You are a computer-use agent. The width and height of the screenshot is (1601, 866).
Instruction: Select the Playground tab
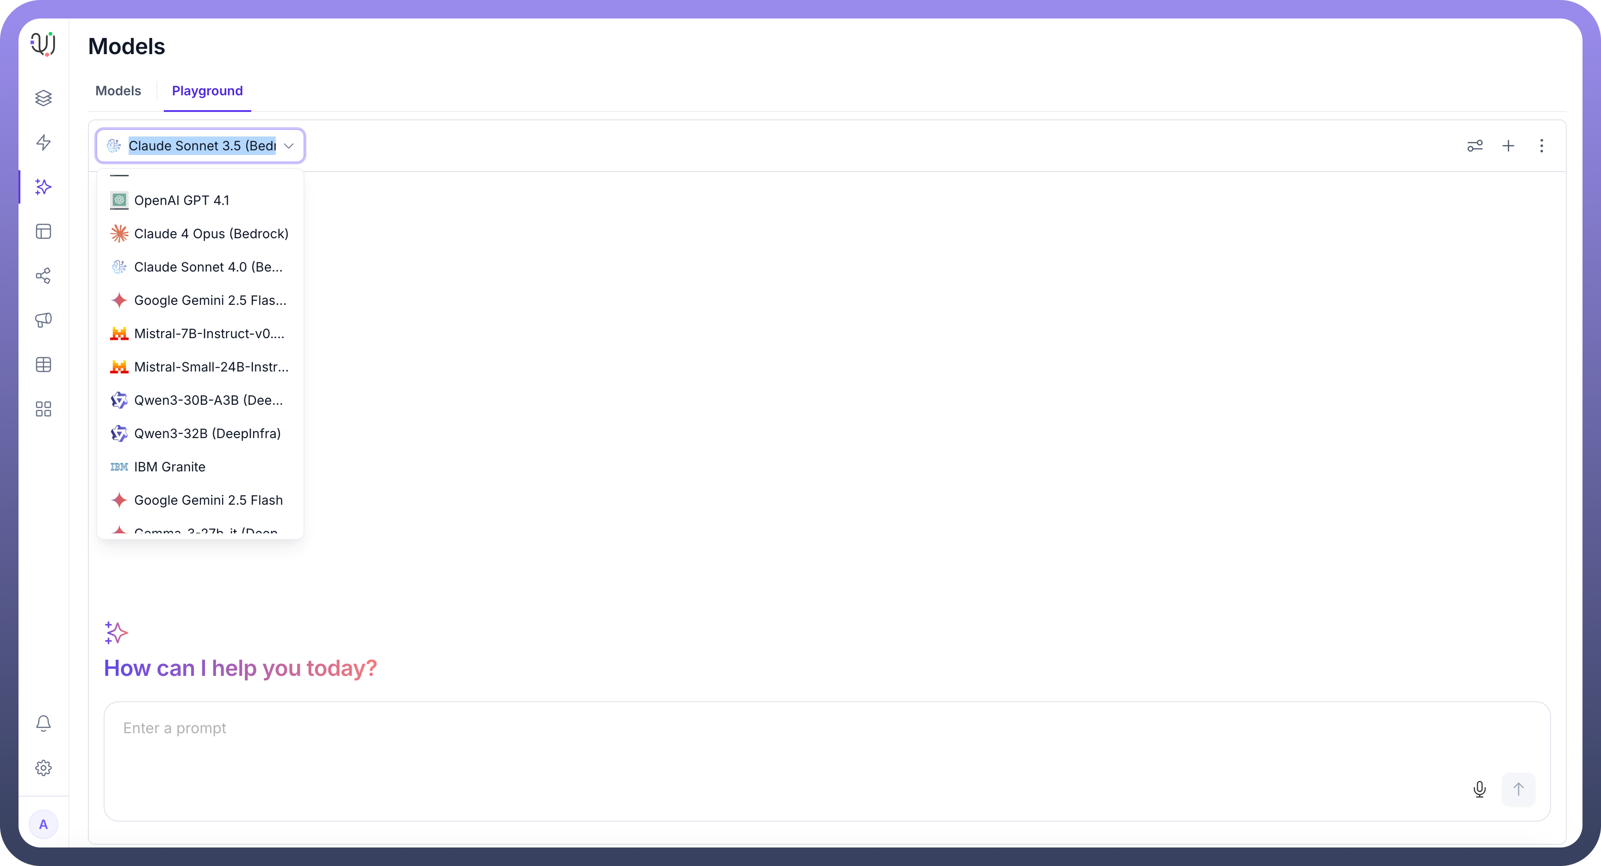tap(208, 91)
